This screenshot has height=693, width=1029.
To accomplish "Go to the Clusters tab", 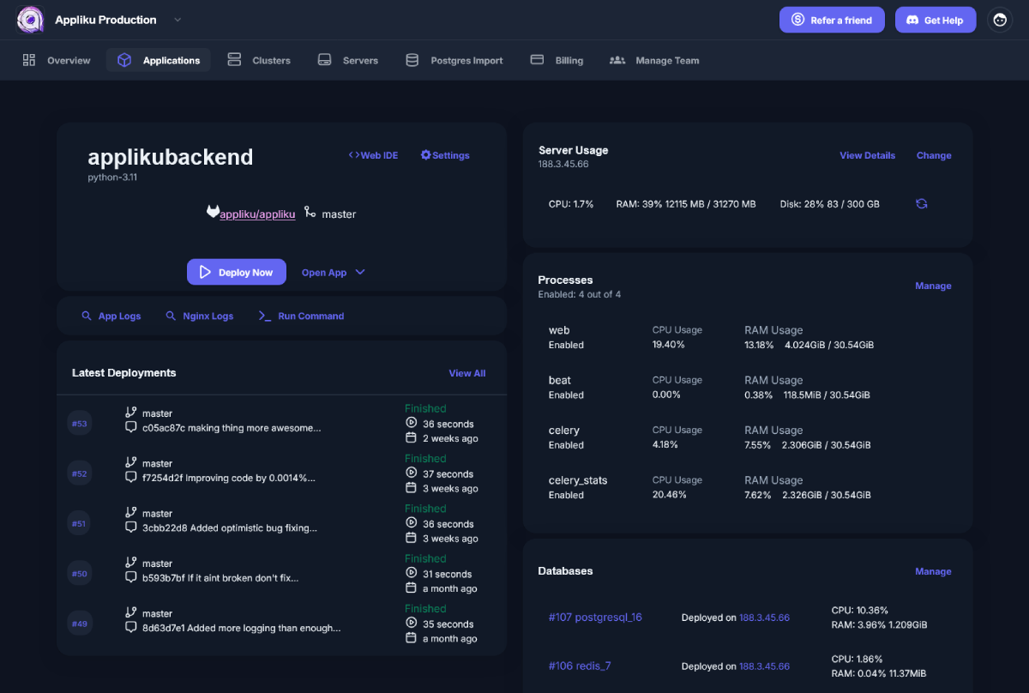I will [259, 60].
